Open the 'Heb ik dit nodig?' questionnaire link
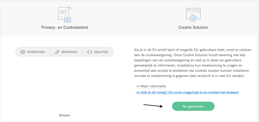 (190, 93)
